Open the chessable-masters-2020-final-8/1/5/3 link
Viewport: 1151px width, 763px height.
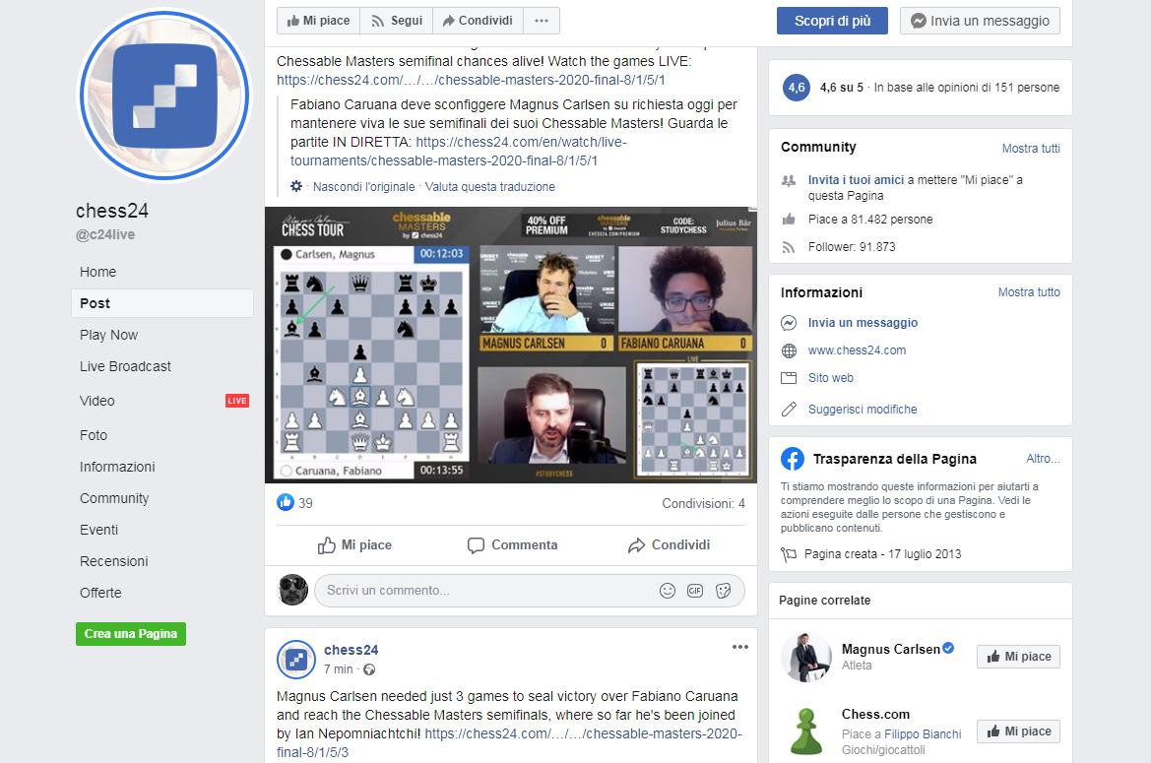point(509,742)
